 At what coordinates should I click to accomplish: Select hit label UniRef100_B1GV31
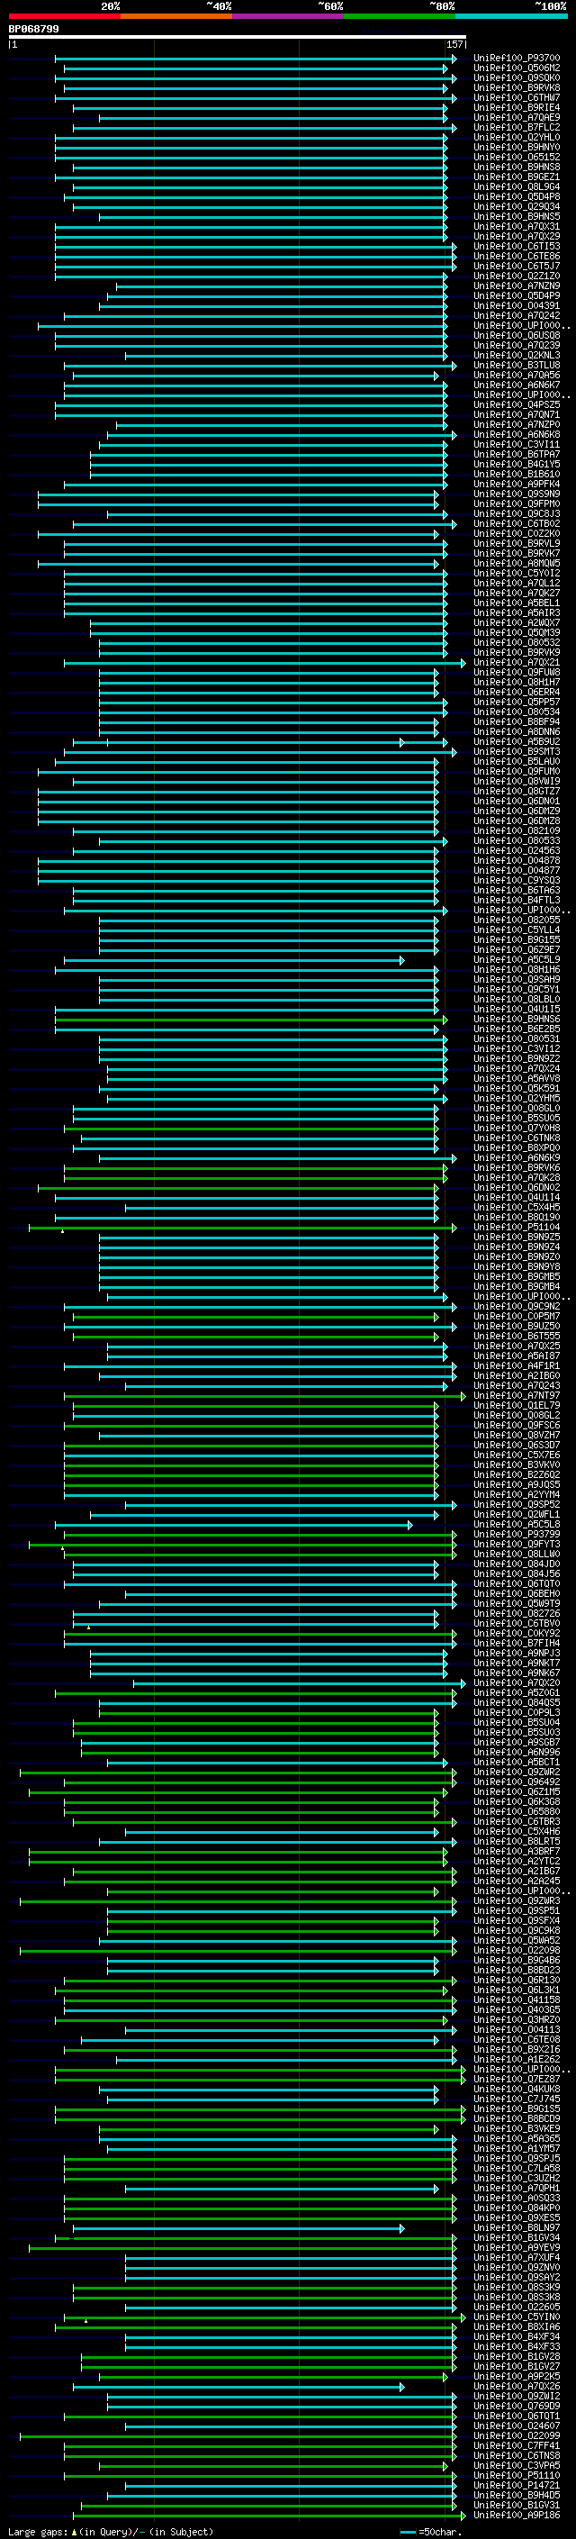click(516, 2505)
